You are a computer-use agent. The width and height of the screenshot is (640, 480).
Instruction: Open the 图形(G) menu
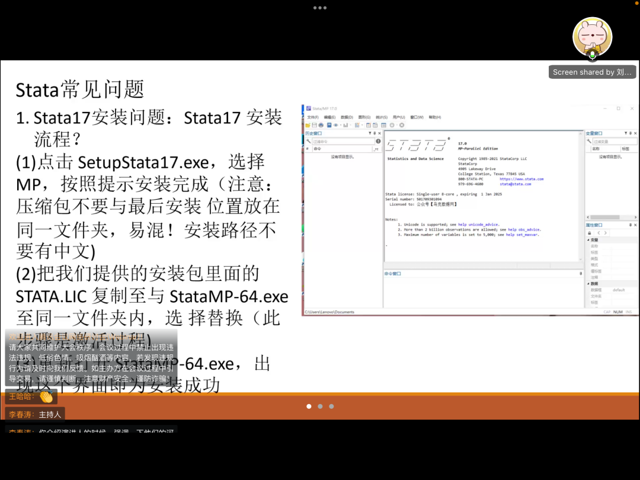[x=364, y=117]
